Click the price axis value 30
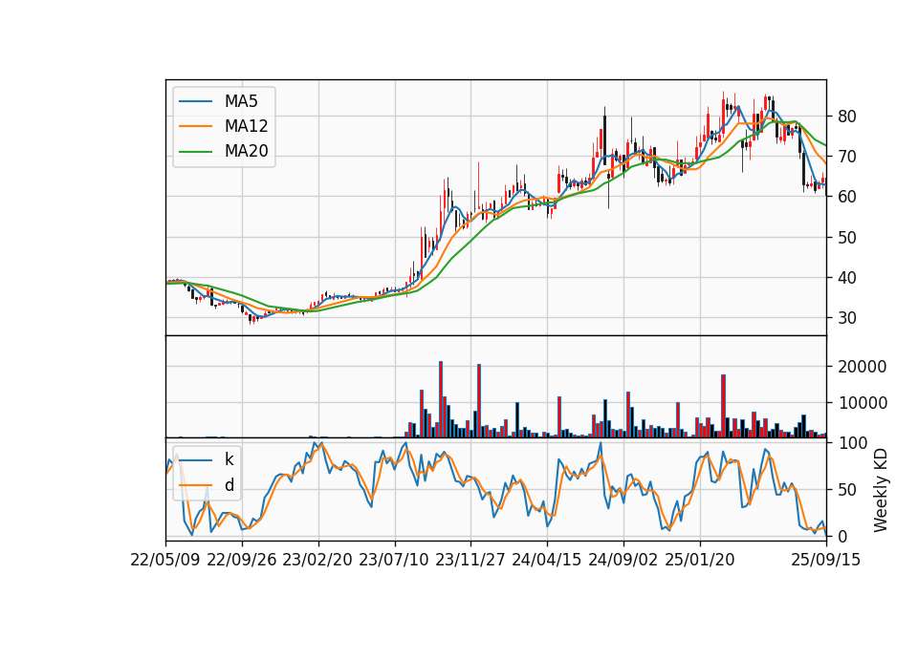This screenshot has height=659, width=918. [x=847, y=318]
